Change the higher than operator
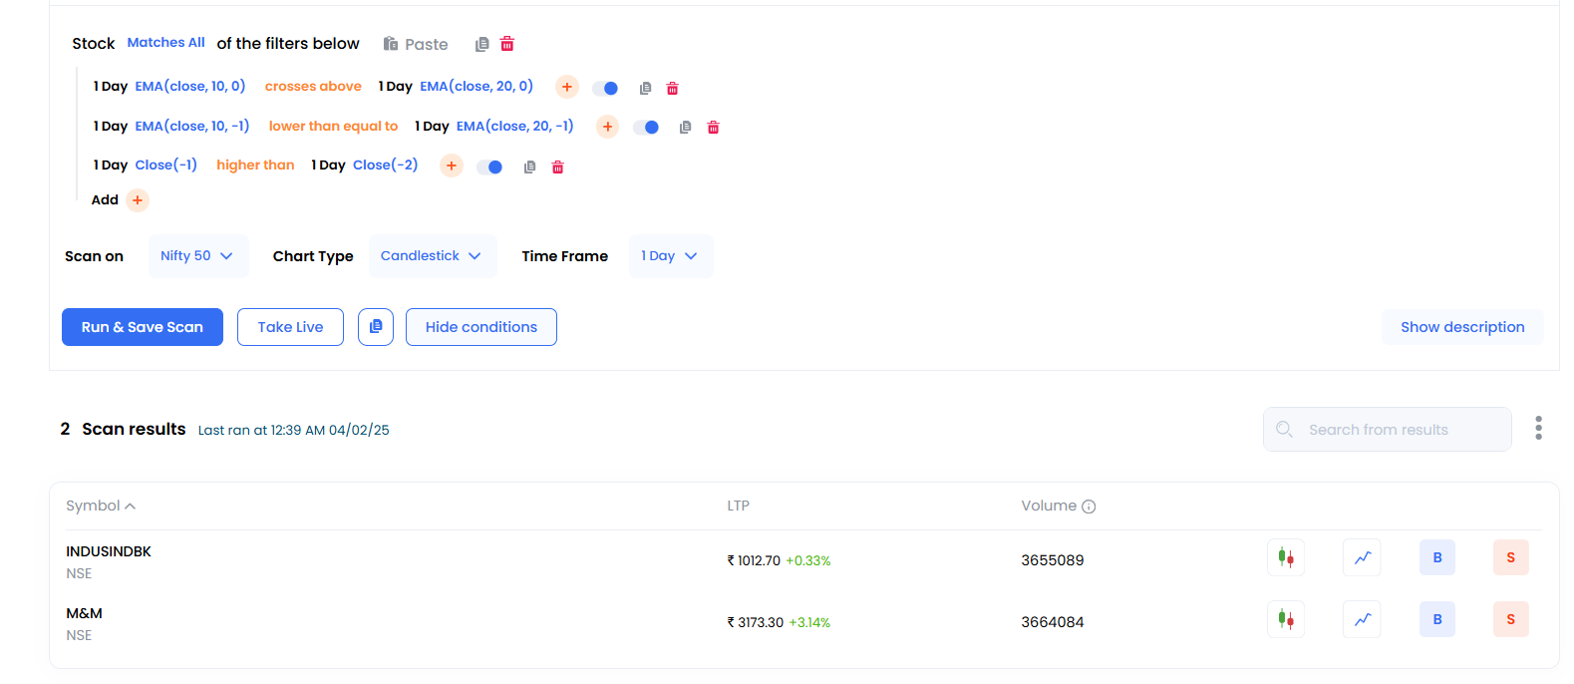Image resolution: width=1574 pixels, height=684 pixels. point(255,166)
